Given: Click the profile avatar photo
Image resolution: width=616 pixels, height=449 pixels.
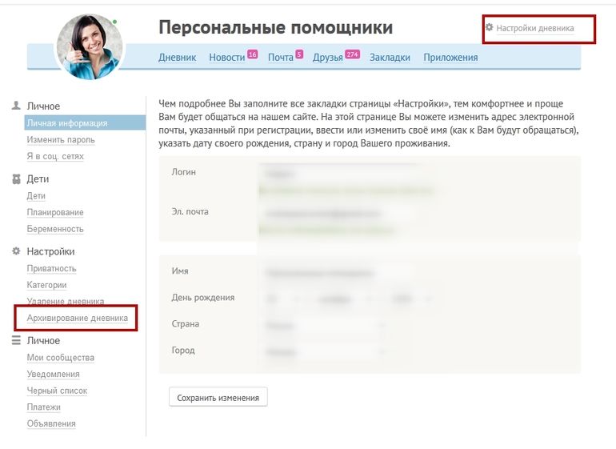Looking at the screenshot, I should (90, 46).
